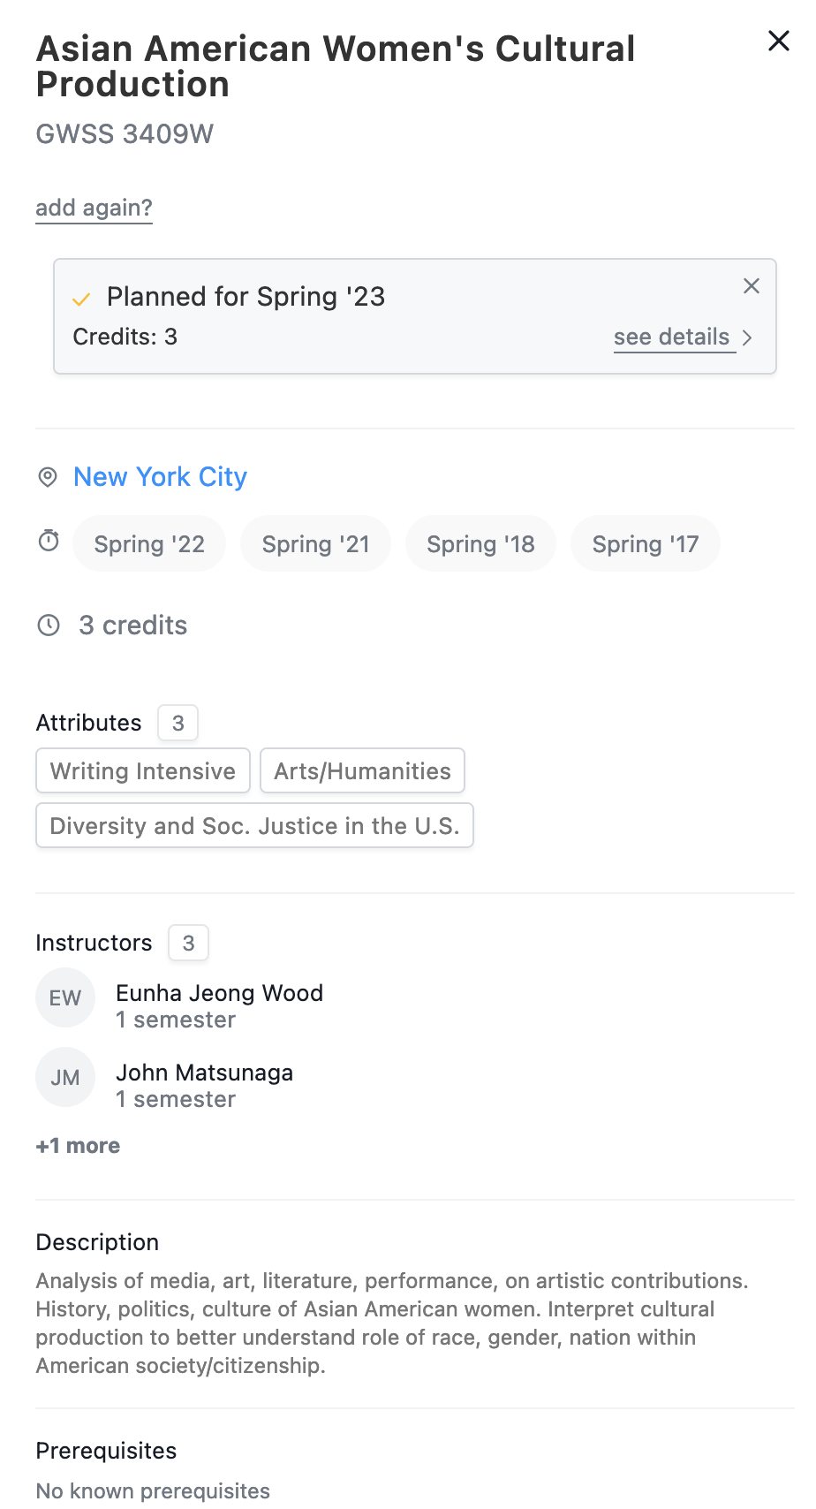816x1509 pixels.
Task: Click the clock credits icon
Action: coord(49,626)
